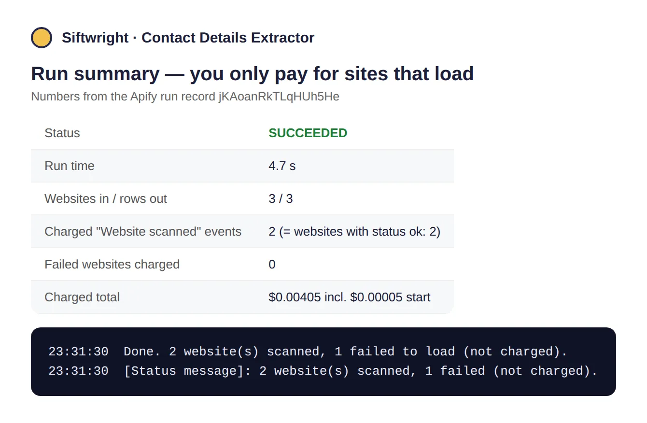Click the '2 (= websites with status ok: 2)' value

coord(354,231)
